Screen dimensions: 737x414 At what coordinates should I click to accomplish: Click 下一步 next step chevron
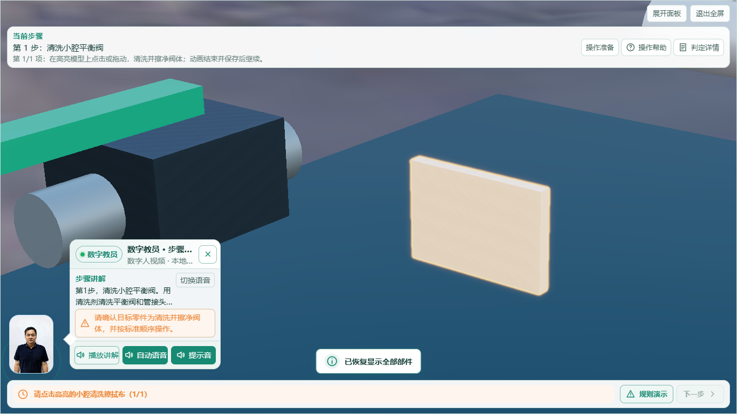712,394
